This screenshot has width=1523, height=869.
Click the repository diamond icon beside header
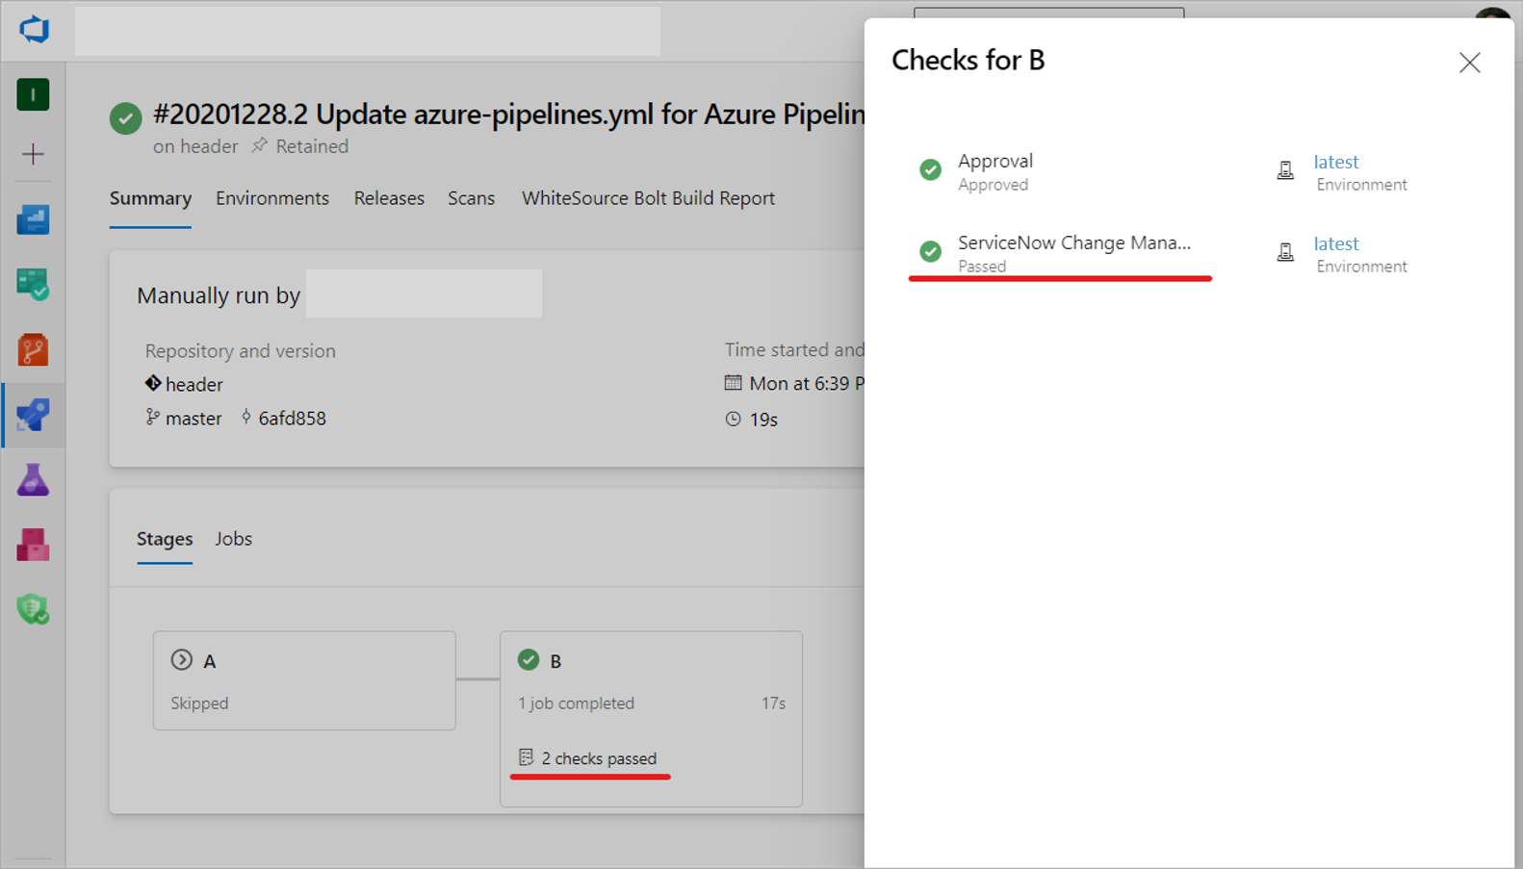tap(153, 383)
